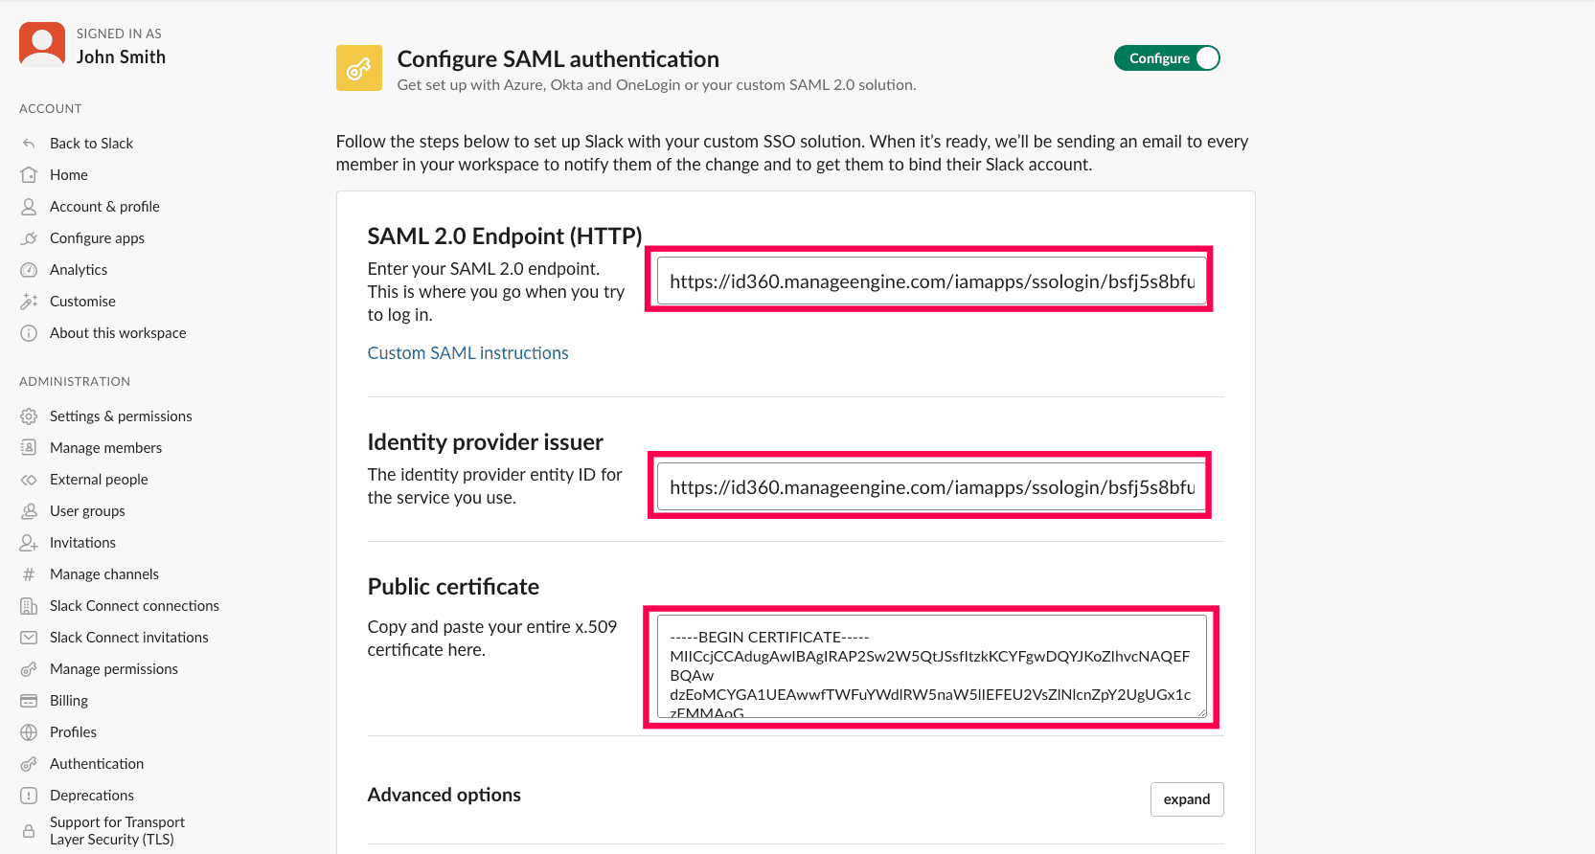This screenshot has height=854, width=1595.
Task: Open the Configure apps sidebar icon
Action: (30, 237)
